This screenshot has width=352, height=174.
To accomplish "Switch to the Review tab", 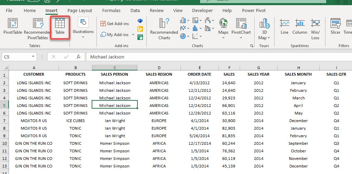I will (157, 11).
